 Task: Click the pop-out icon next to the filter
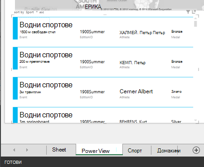tap(194, 12)
